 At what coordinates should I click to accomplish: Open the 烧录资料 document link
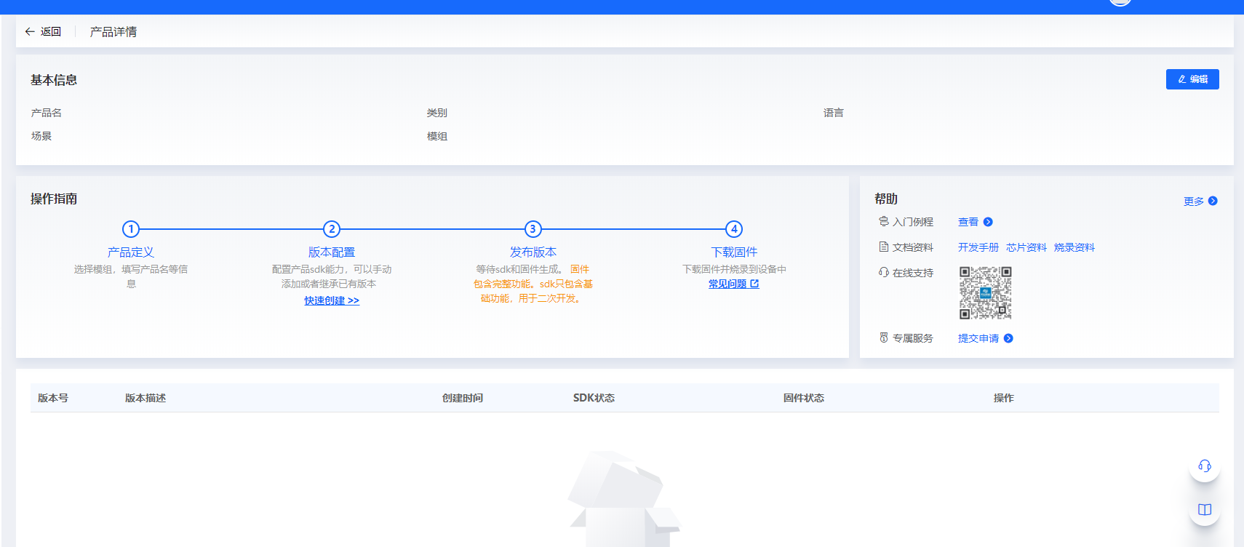(1074, 247)
